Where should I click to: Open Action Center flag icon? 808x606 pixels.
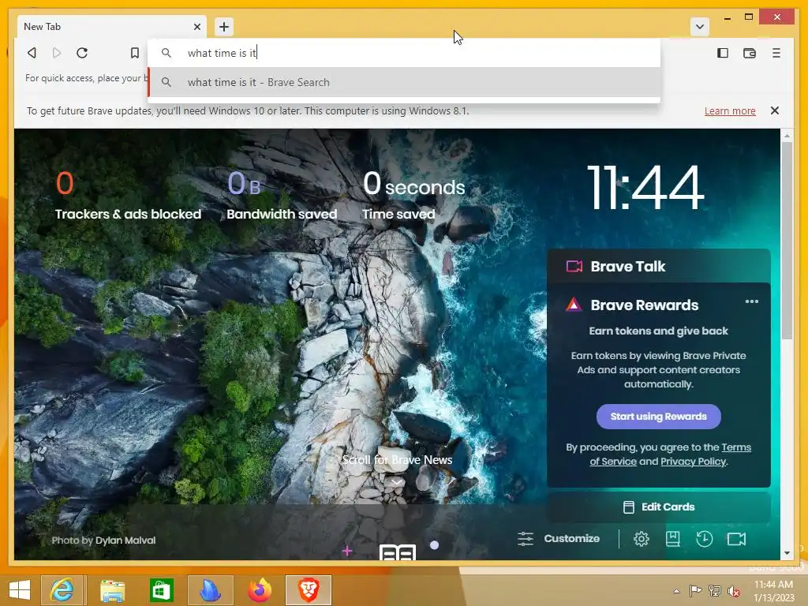tap(695, 591)
